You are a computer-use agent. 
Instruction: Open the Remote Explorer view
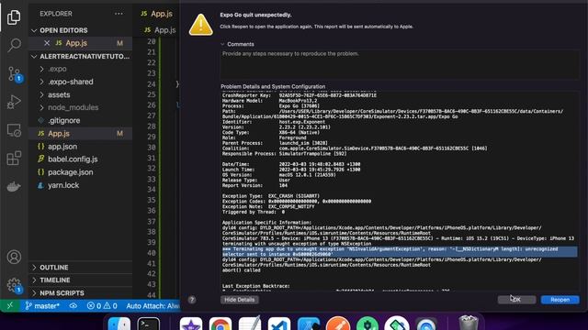[x=14, y=130]
